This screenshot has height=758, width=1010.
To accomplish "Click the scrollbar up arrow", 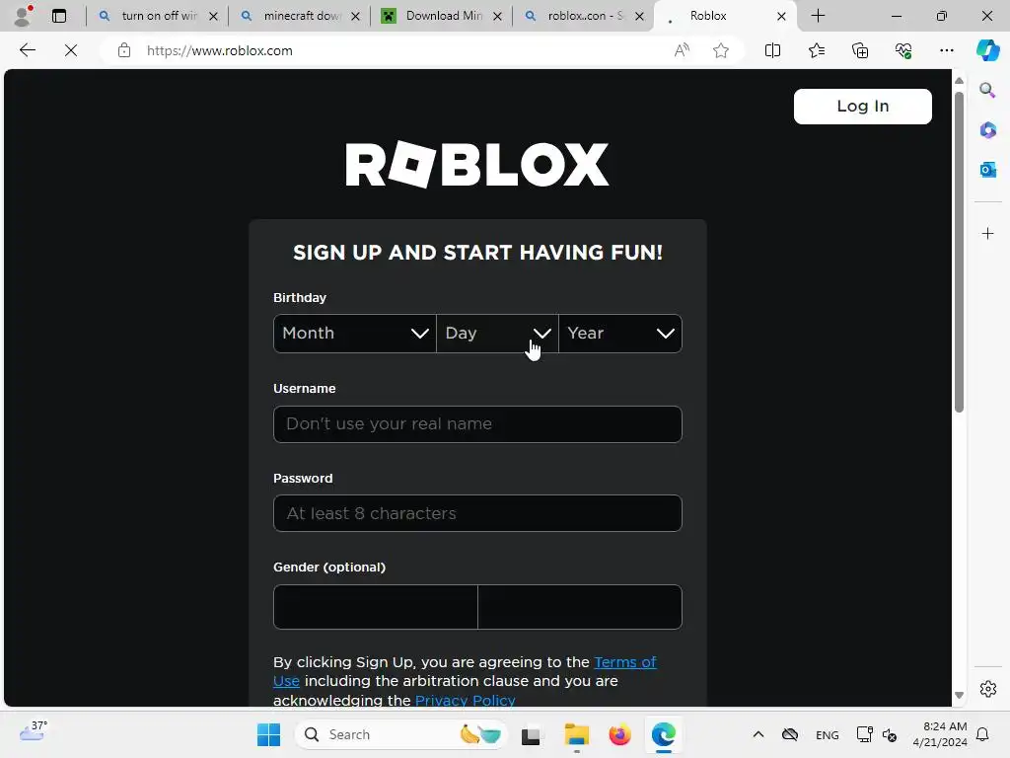I will point(959,81).
